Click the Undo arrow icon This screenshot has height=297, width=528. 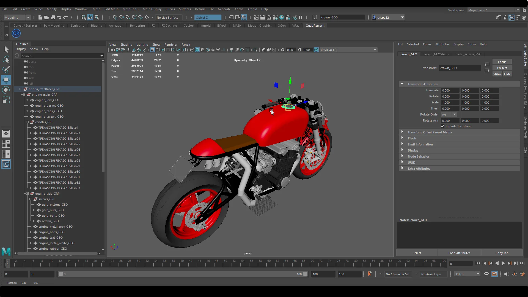(x=59, y=17)
